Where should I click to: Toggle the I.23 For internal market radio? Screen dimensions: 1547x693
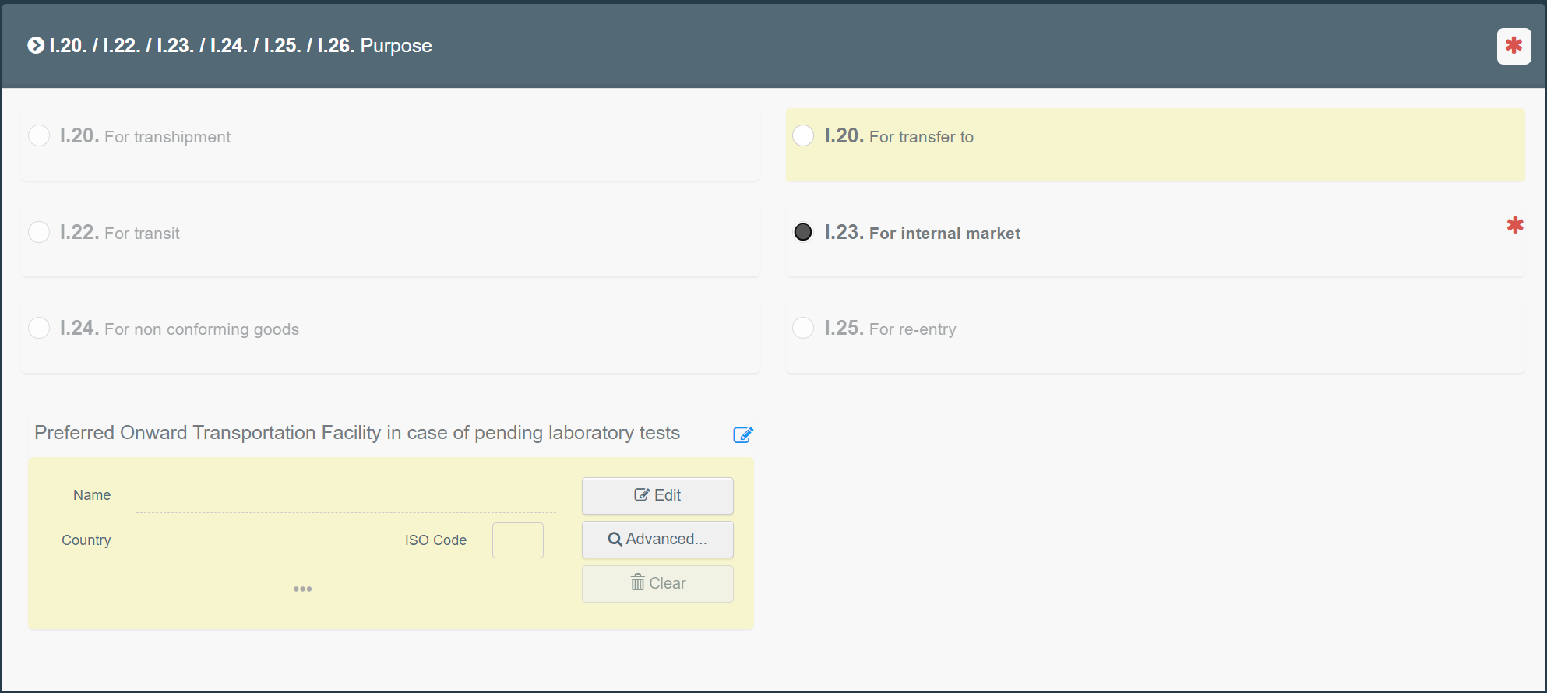tap(803, 233)
